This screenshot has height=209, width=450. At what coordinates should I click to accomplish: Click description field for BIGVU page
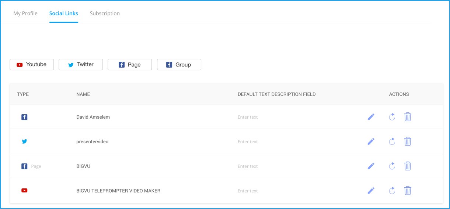248,166
